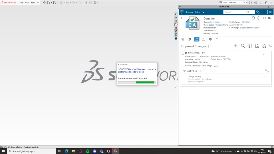
Task: Click the cancel circle-slash icon
Action: click(x=259, y=18)
